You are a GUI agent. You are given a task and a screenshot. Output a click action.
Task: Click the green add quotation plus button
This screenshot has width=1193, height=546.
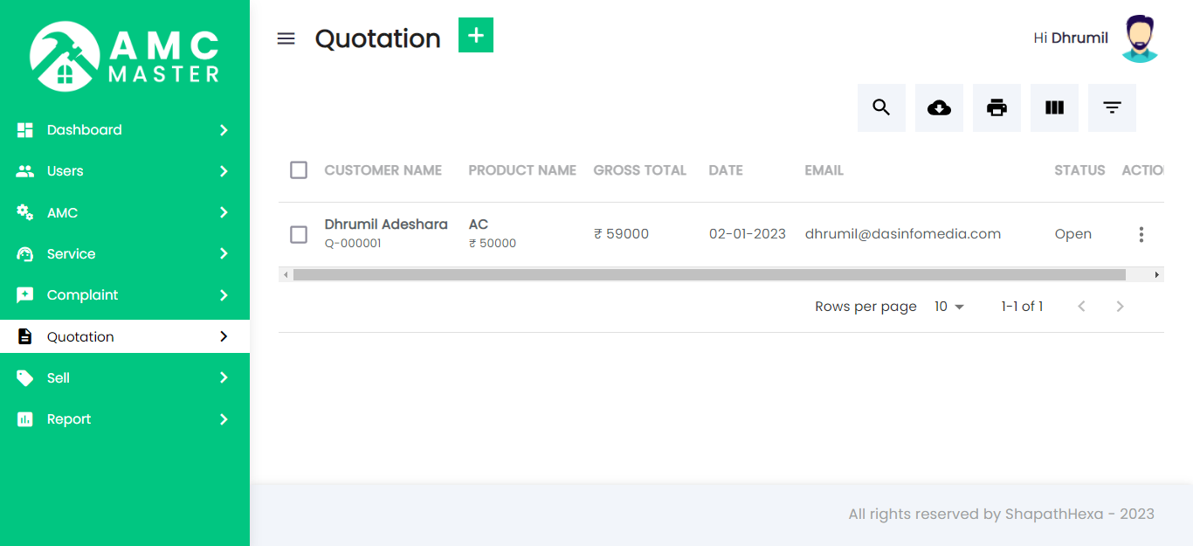pyautogui.click(x=476, y=35)
